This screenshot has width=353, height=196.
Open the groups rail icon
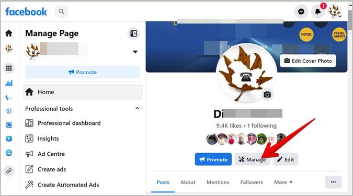[9, 153]
